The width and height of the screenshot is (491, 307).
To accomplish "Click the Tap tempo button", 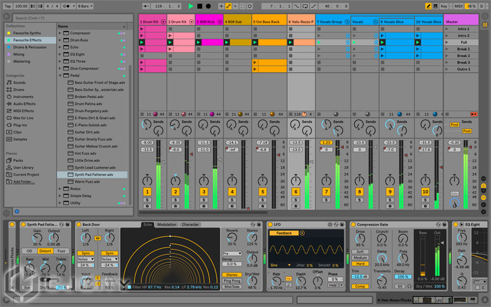I will coord(8,6).
